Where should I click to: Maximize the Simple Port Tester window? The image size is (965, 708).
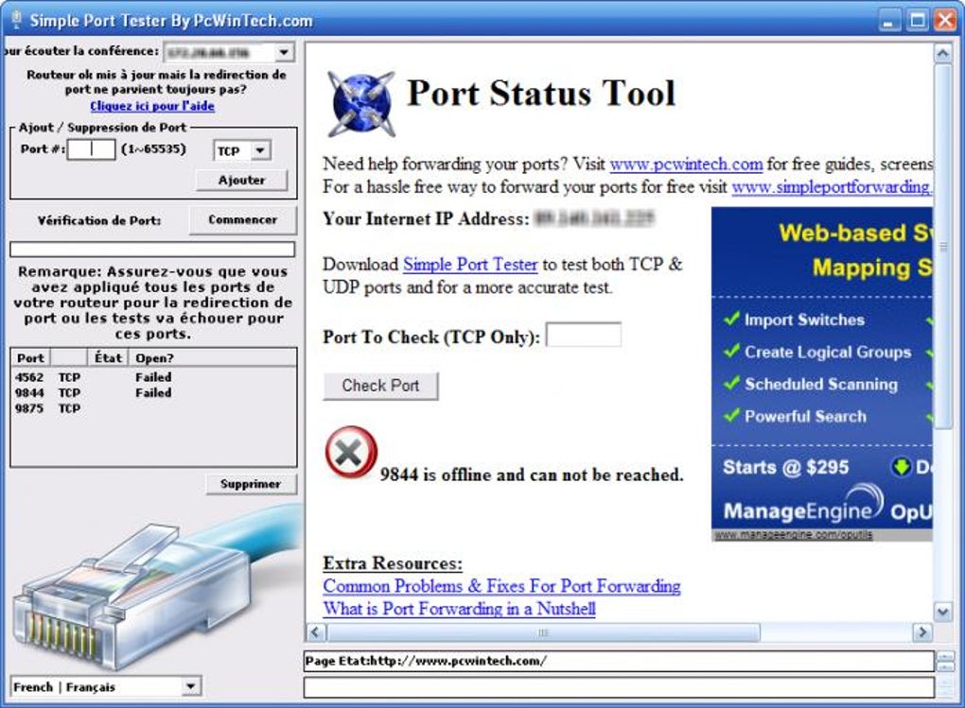[x=917, y=20]
